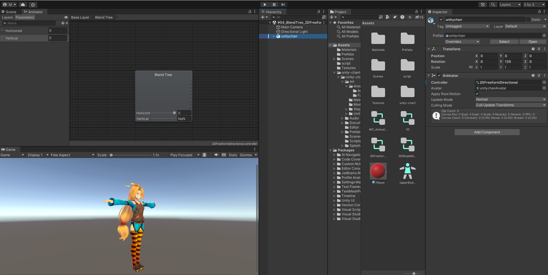Click the Horizont slider on Blend Tree node
Screen dimensions: 548x275
(163, 113)
